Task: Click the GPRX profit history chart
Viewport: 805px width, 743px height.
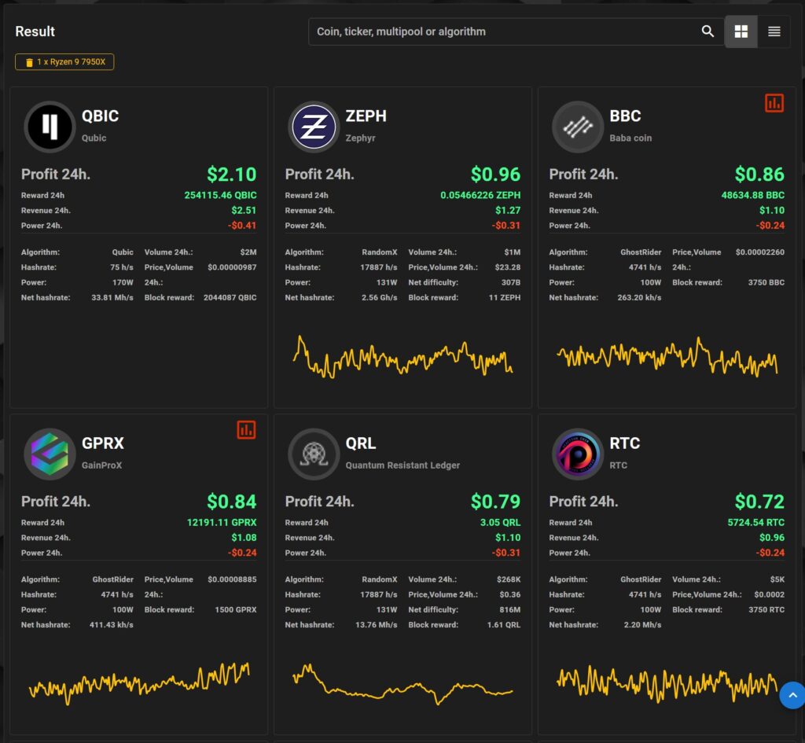Action: click(x=139, y=683)
